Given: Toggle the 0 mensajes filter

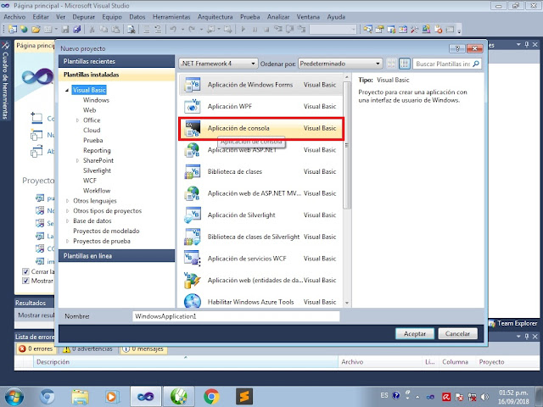Looking at the screenshot, I should pos(143,348).
